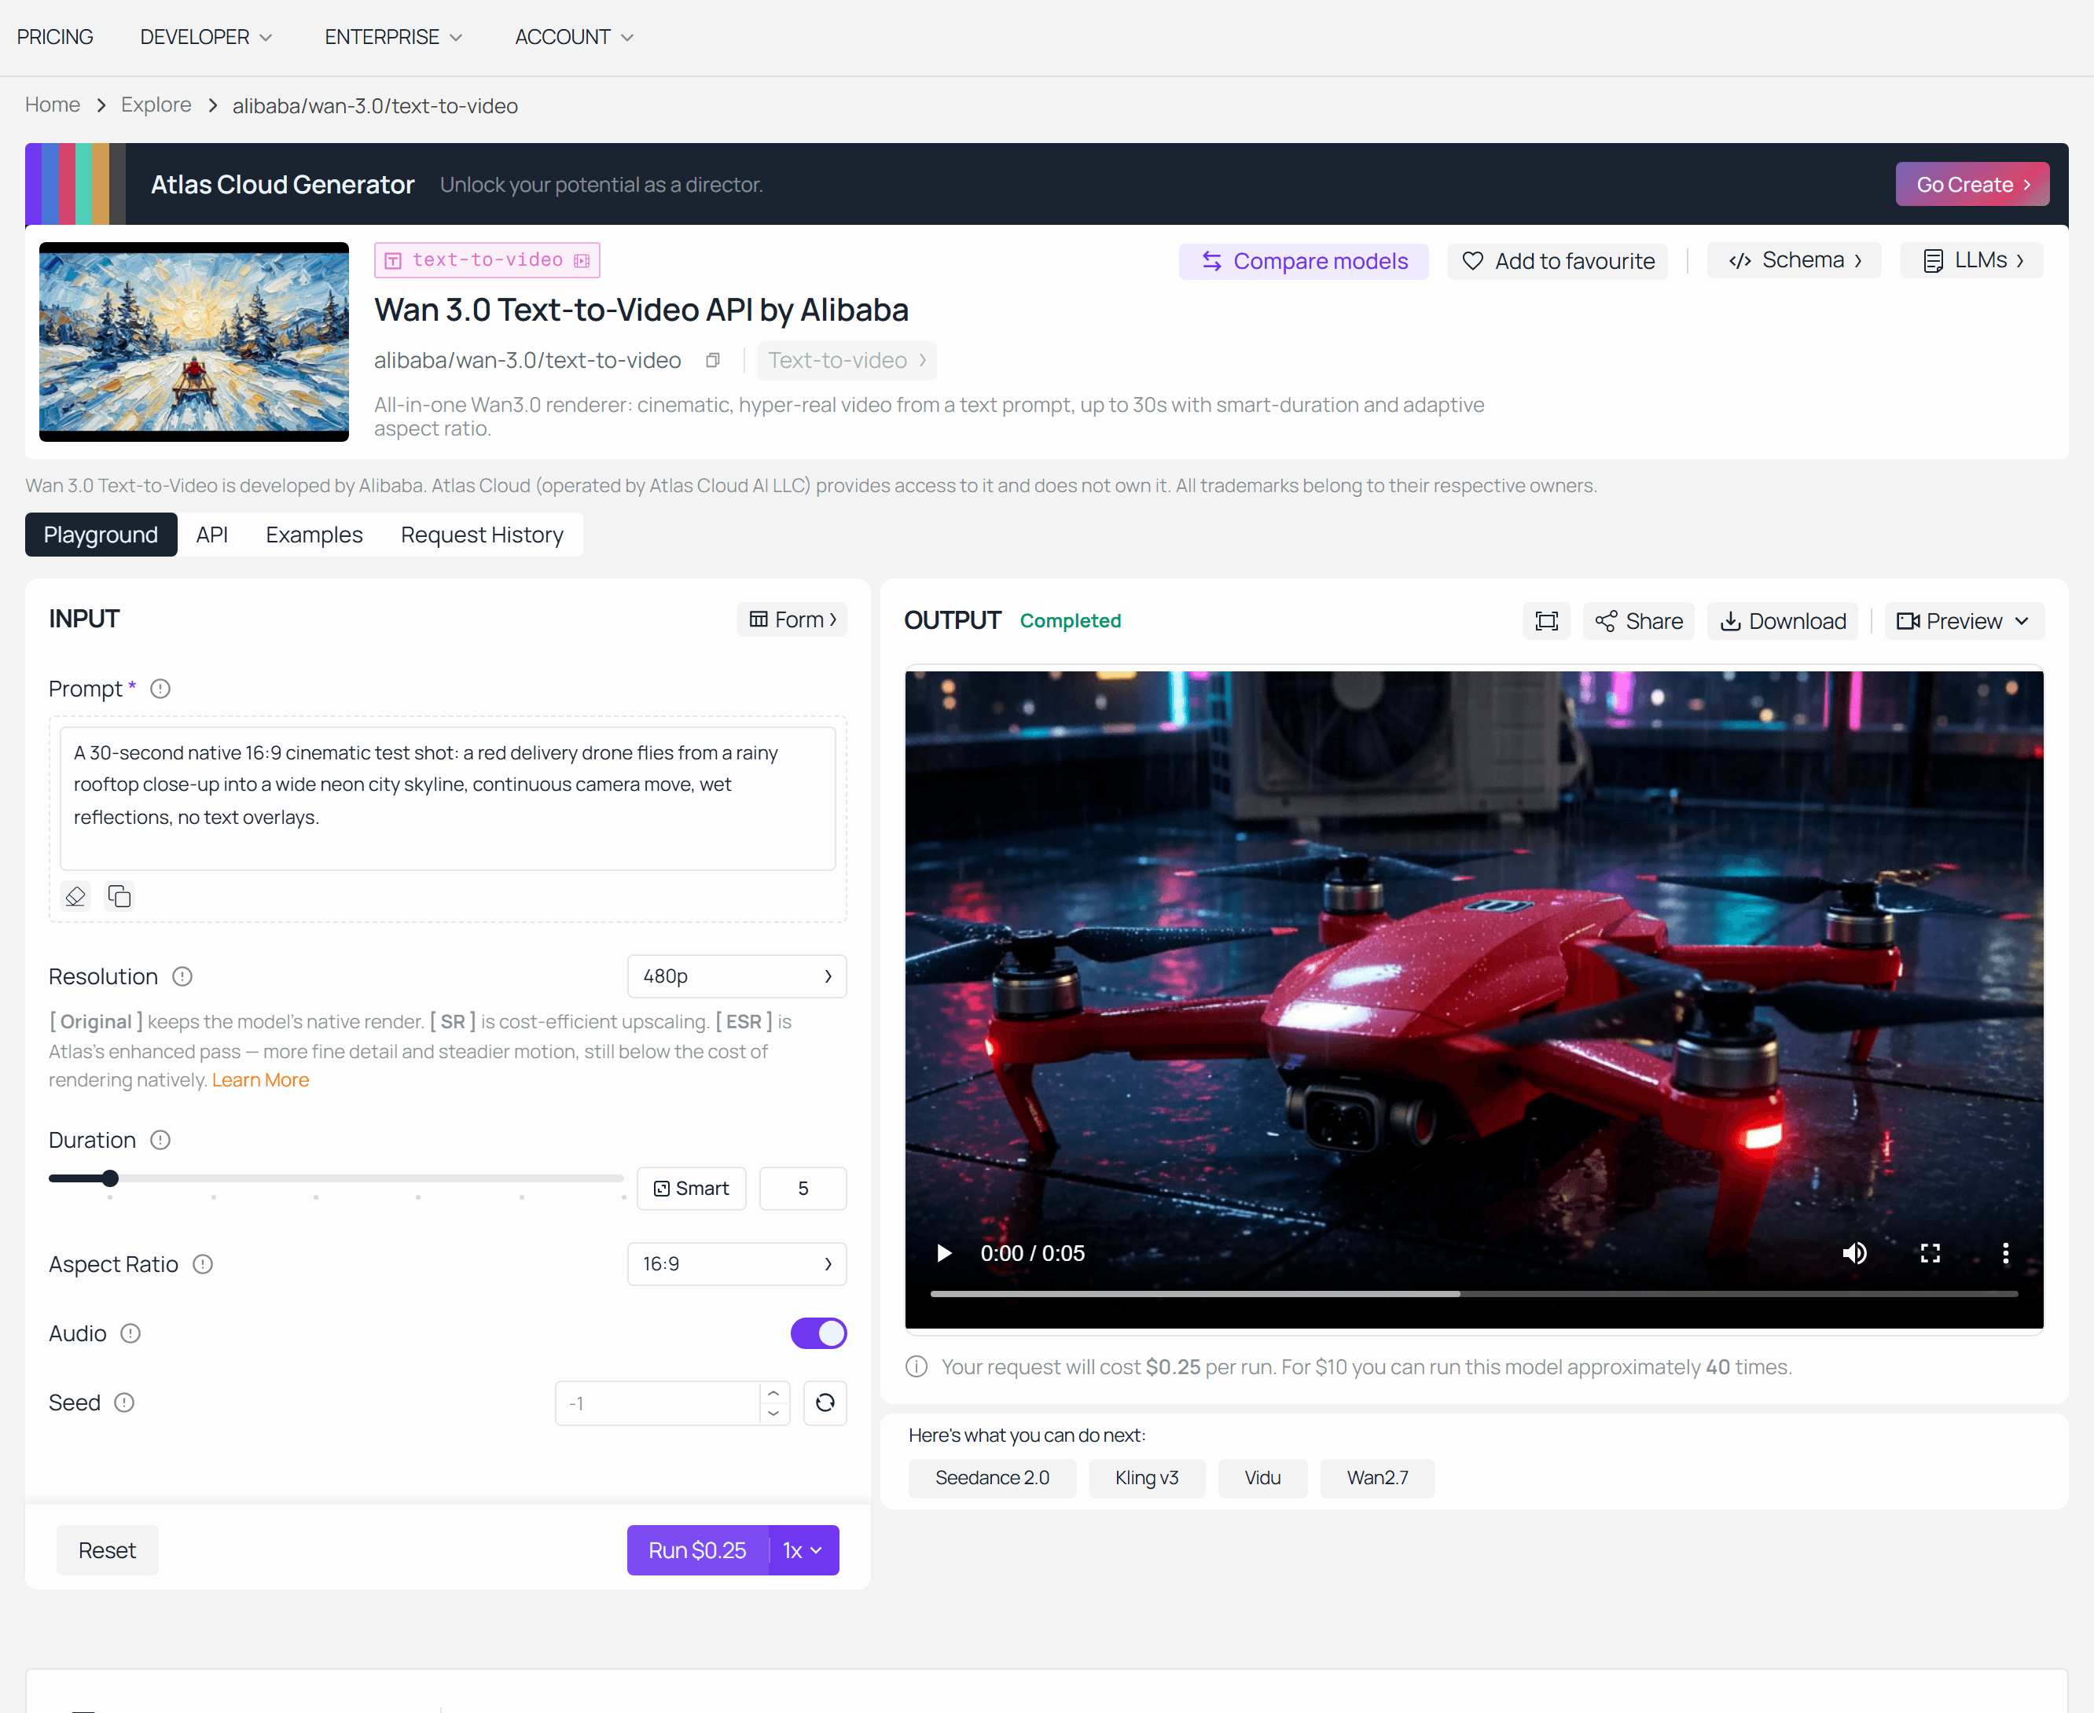The image size is (2094, 1713).
Task: Click the output frame expand icon
Action: click(1547, 621)
